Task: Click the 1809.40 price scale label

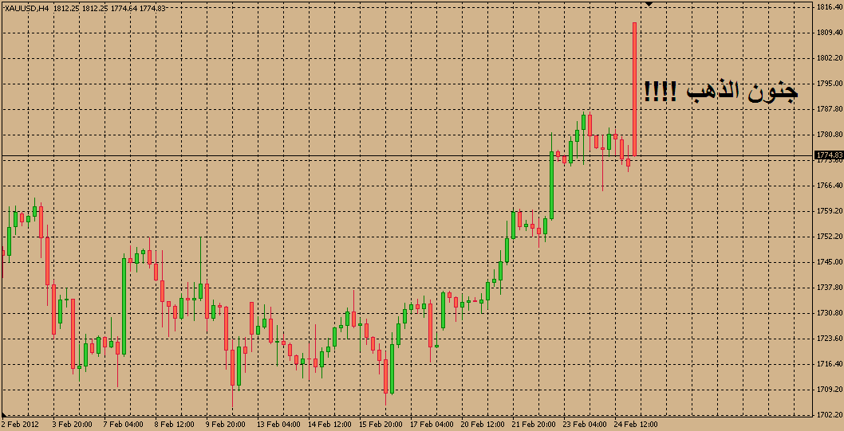Action: [x=830, y=33]
